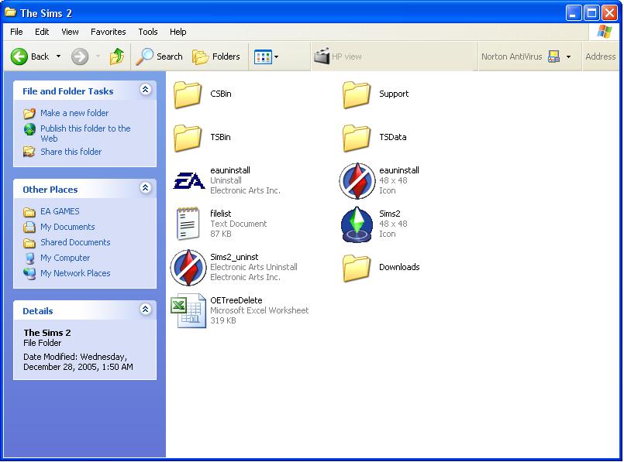Open the Favorites menu
Viewport: 624px width, 462px height.
point(108,32)
